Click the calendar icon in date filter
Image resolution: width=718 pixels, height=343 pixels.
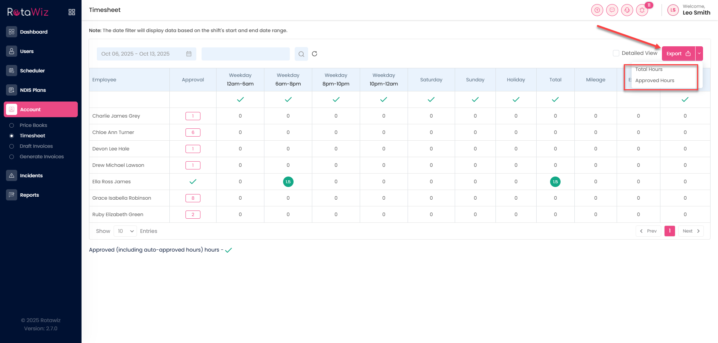point(189,54)
